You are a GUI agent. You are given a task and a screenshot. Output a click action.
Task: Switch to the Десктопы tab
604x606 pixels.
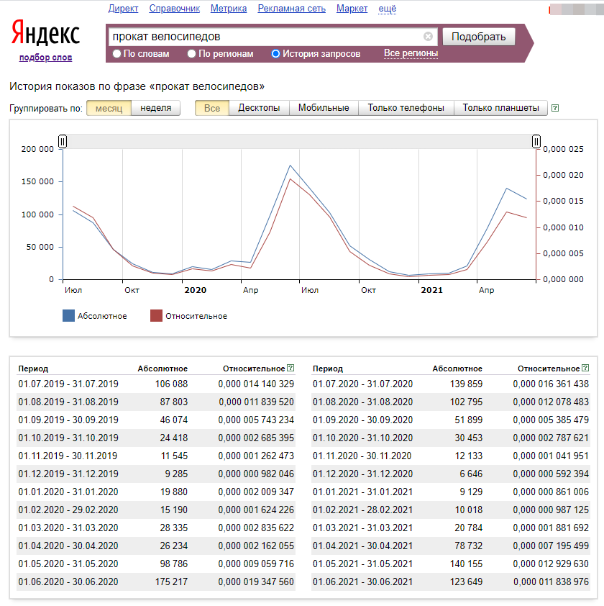click(259, 108)
